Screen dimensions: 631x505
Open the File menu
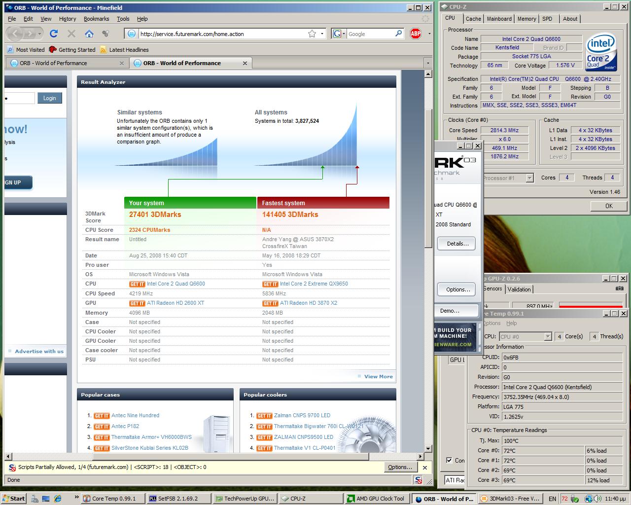point(12,19)
